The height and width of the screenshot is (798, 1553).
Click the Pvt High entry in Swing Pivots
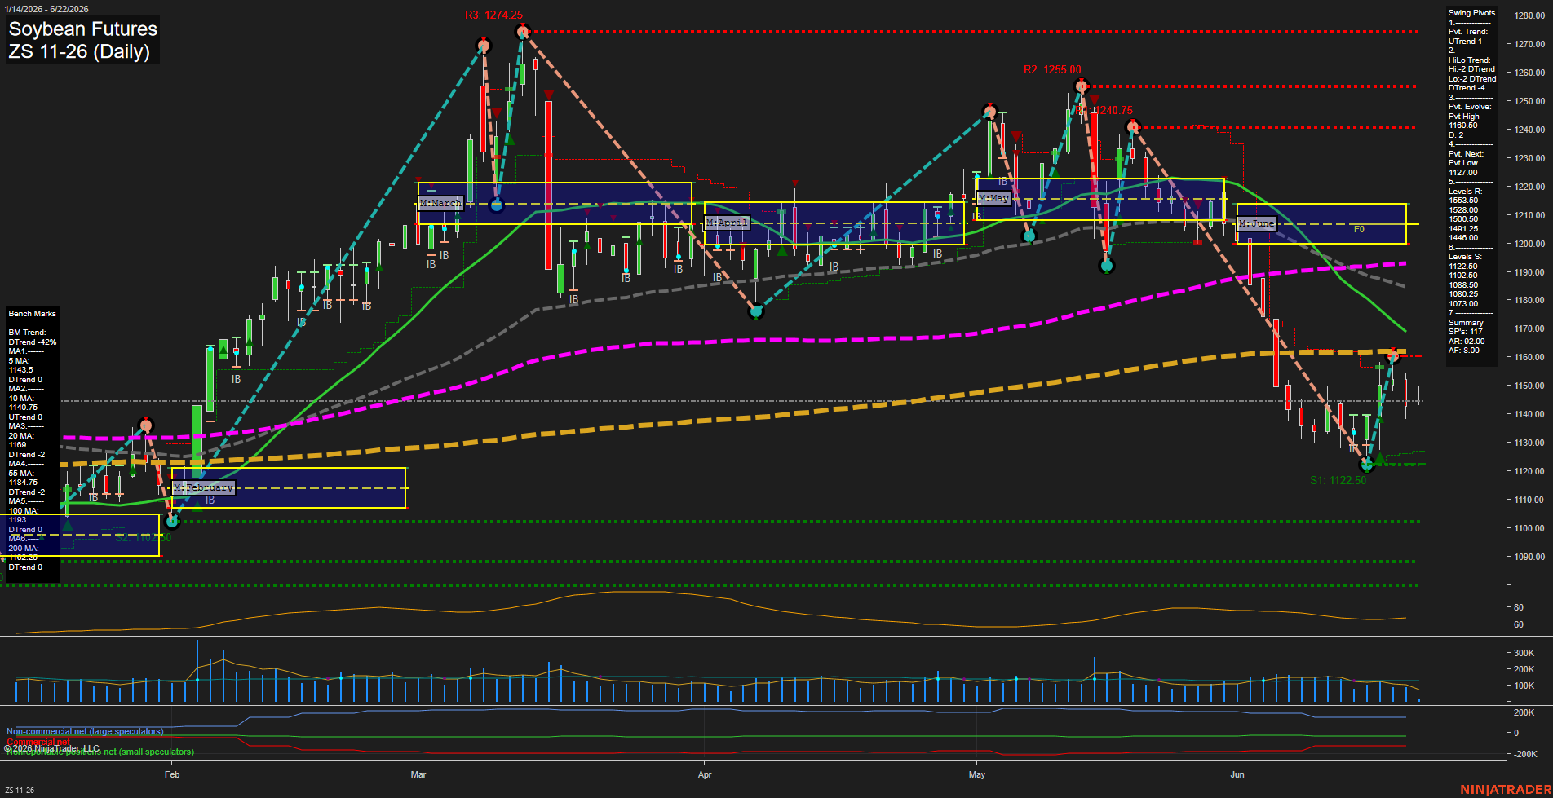tap(1462, 117)
